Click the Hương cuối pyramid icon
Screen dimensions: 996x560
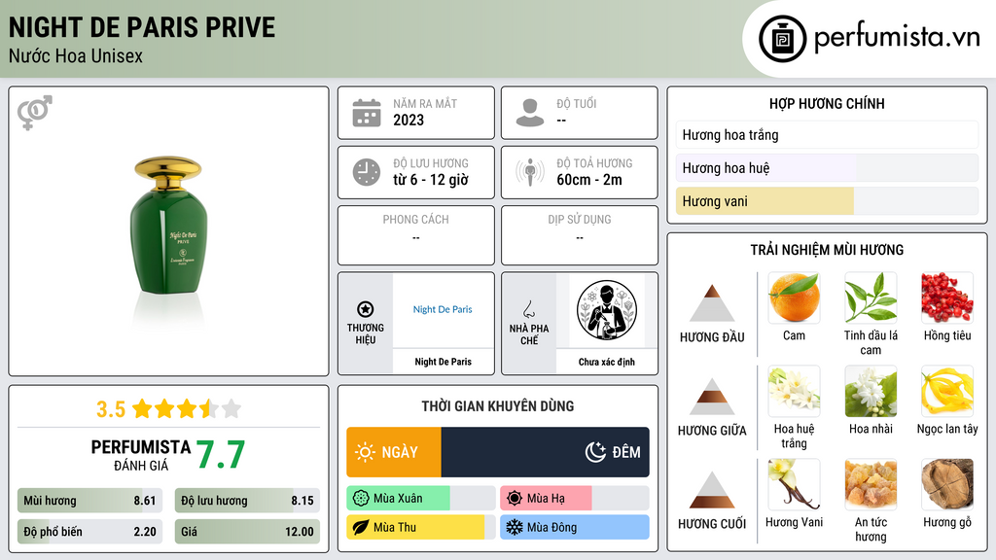click(x=712, y=490)
